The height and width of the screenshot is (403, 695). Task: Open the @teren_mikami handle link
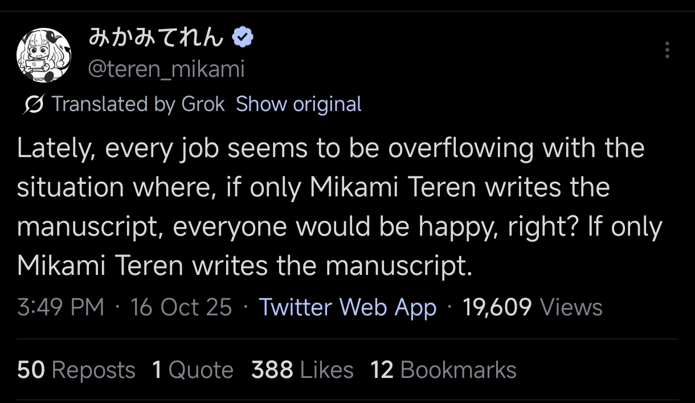coord(166,69)
